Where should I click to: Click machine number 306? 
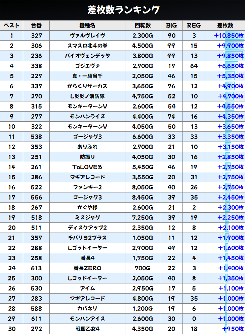(36, 45)
